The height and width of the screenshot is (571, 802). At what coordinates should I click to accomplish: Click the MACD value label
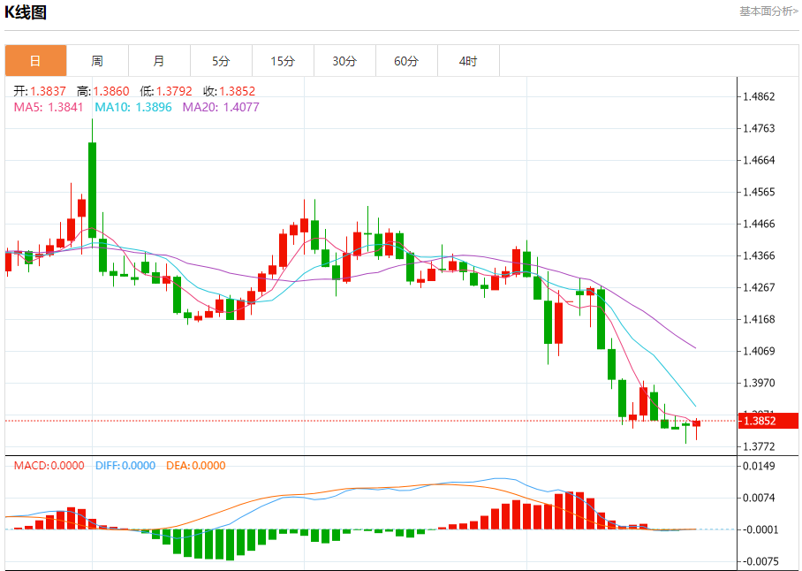[x=49, y=466]
